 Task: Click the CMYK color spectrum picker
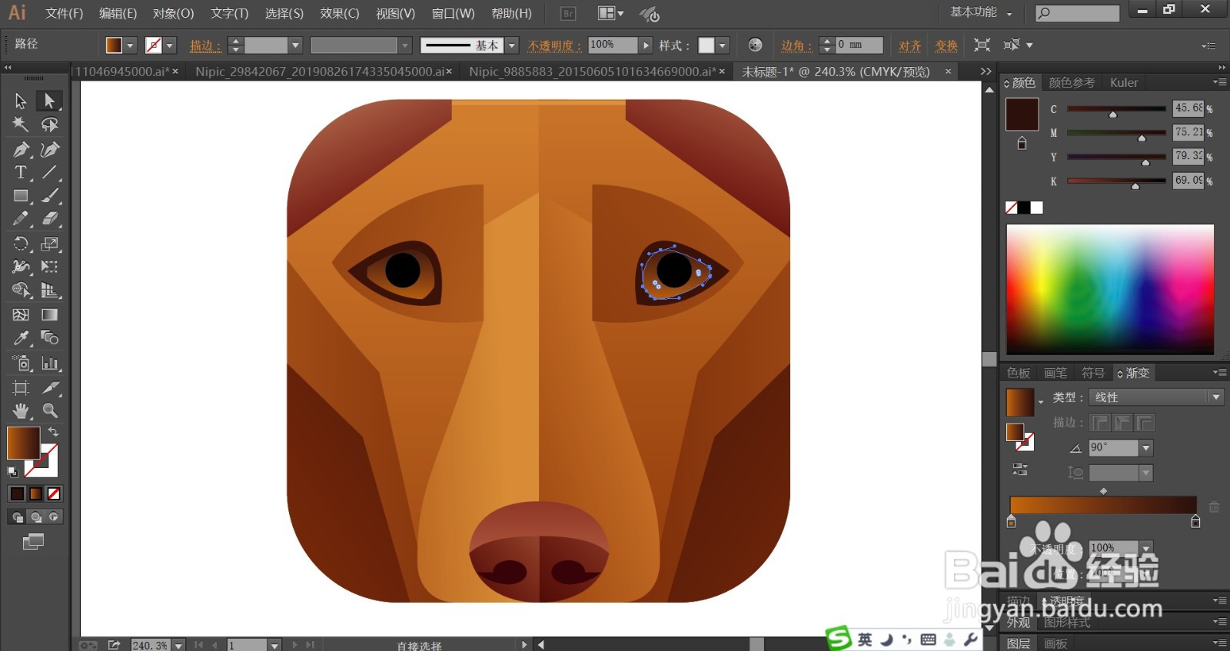1110,289
